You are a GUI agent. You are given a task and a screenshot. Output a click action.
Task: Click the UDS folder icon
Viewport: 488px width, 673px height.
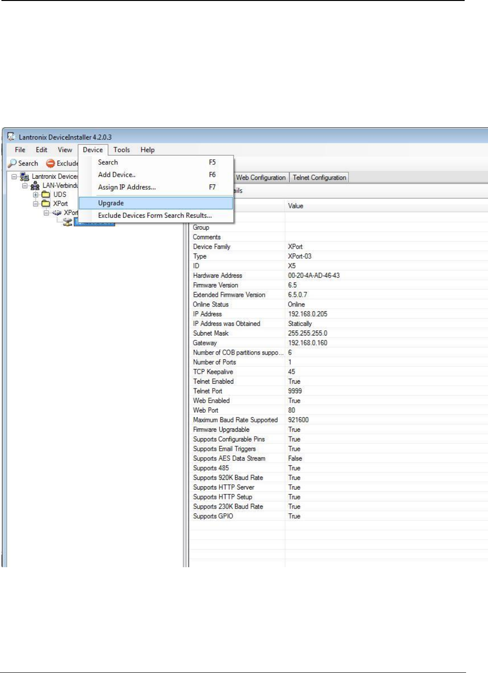tap(46, 194)
